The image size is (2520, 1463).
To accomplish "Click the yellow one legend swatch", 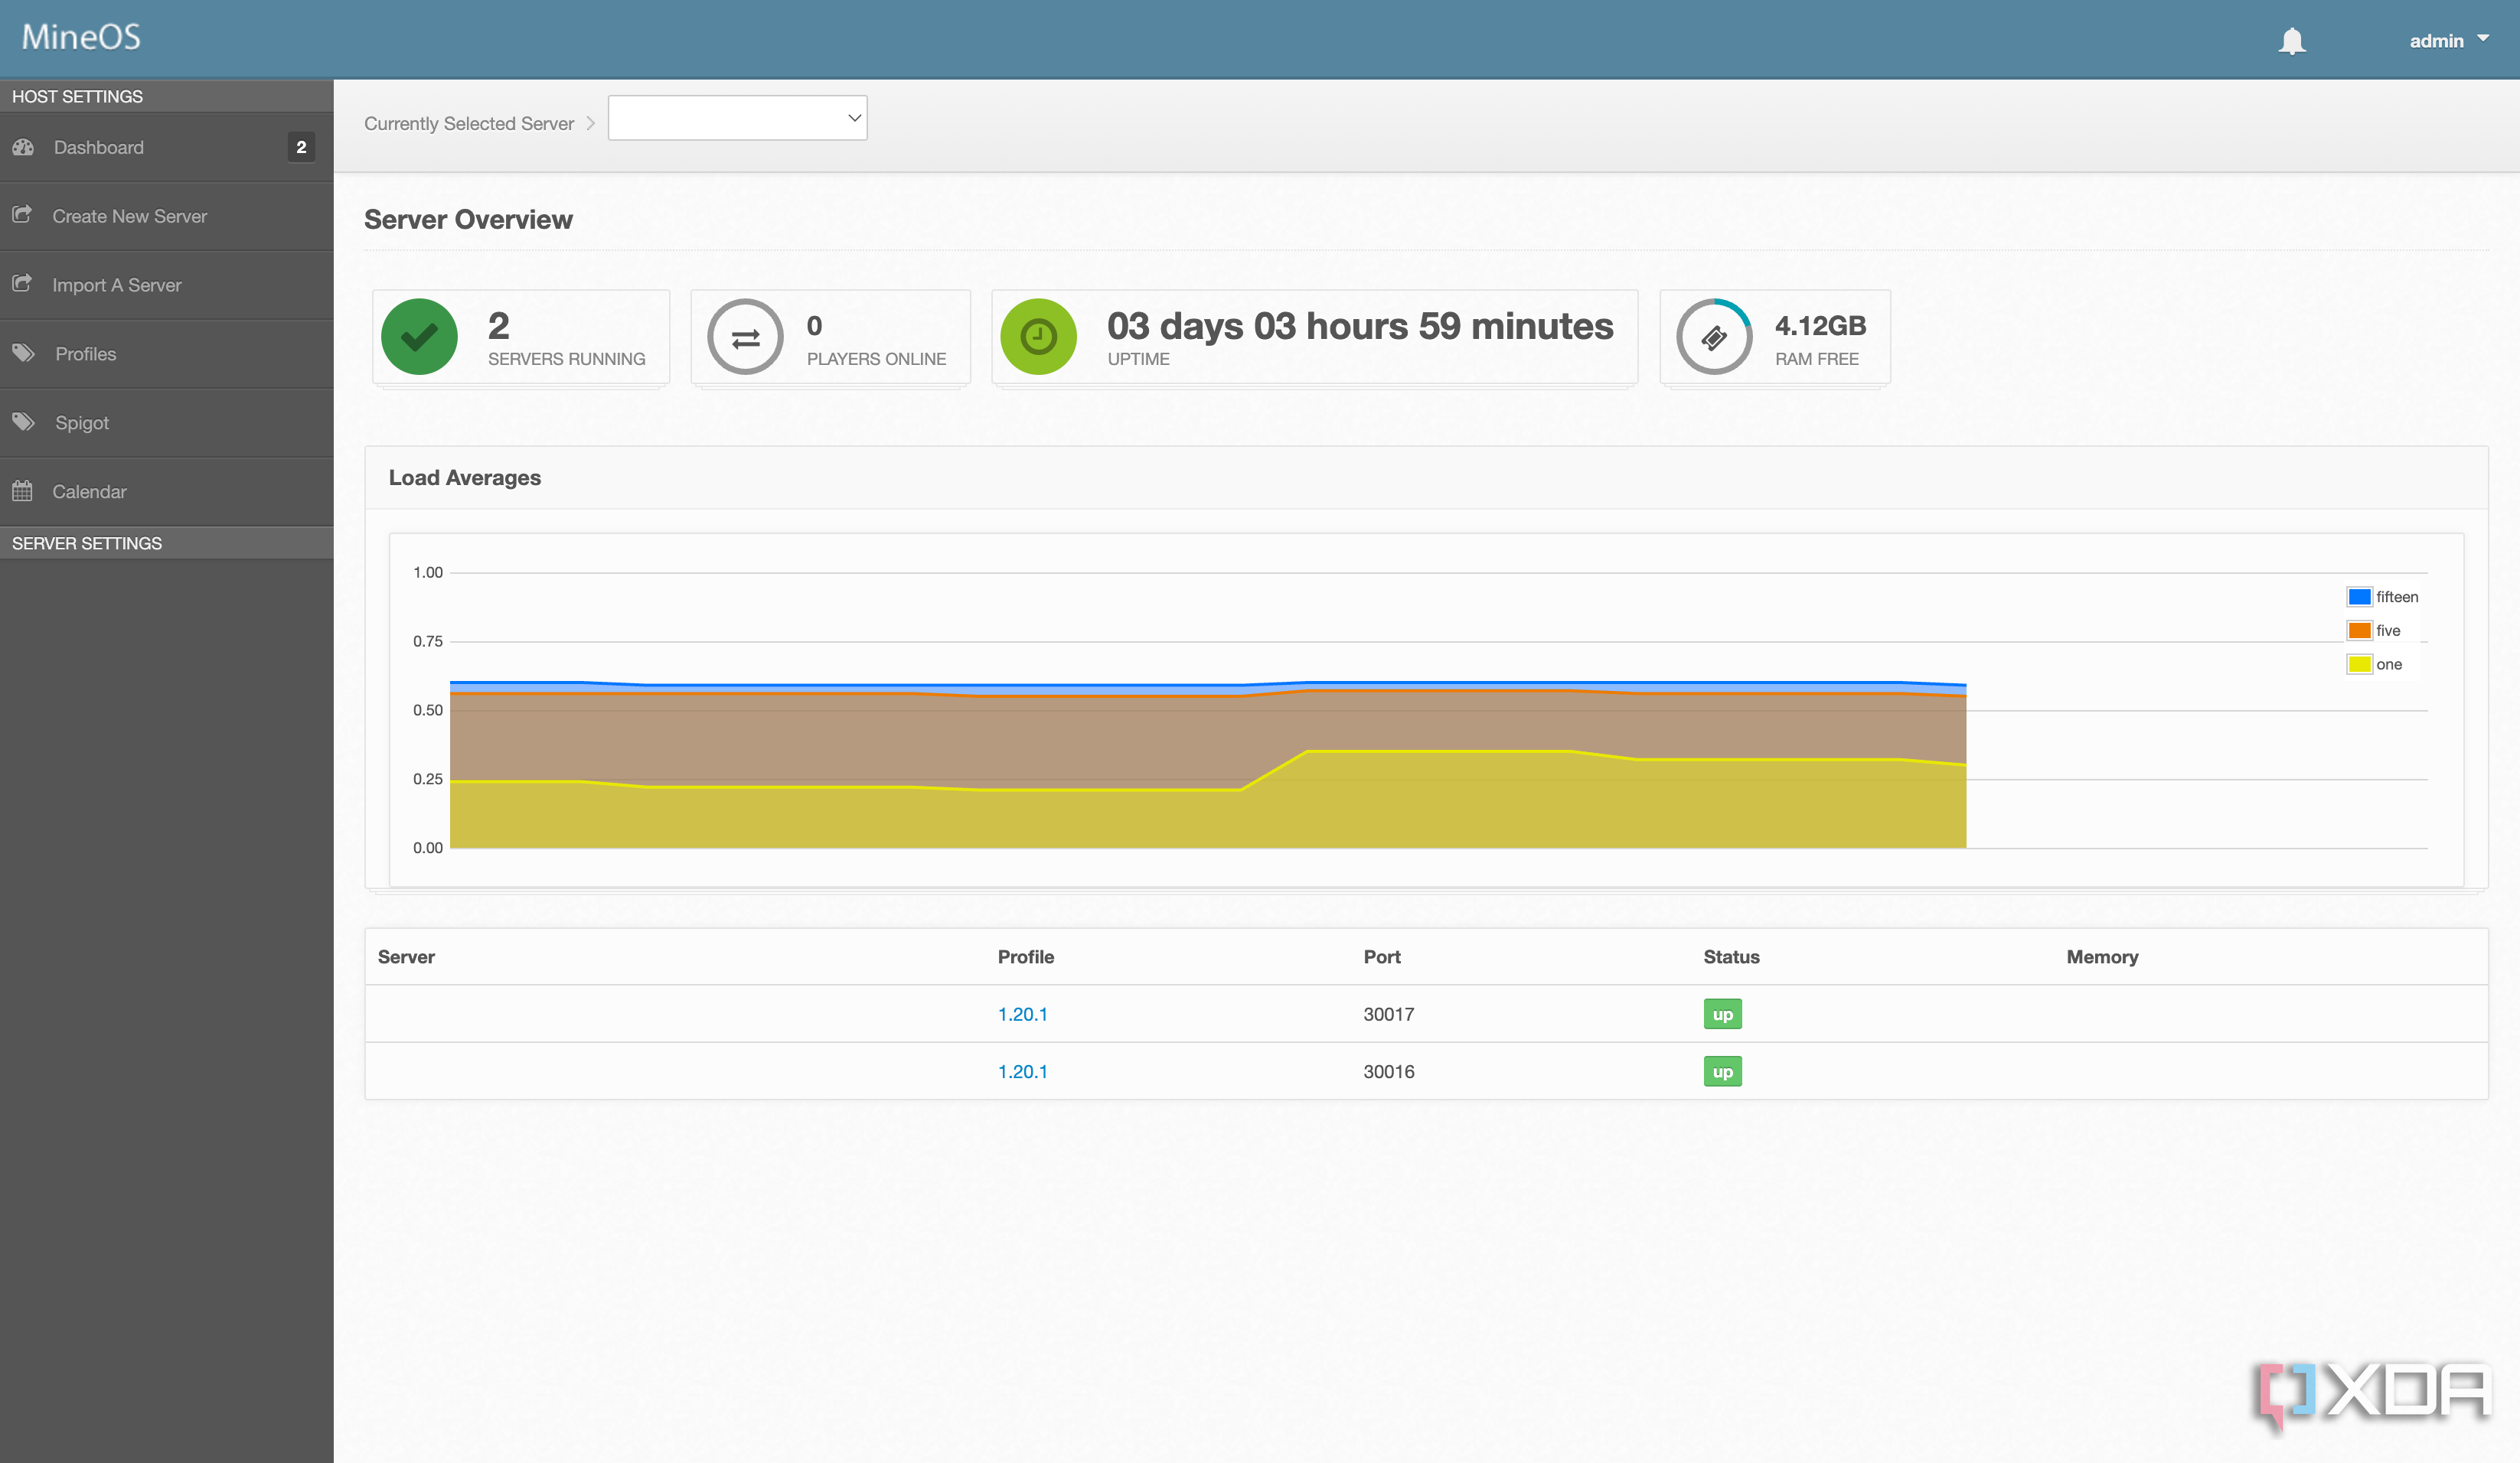I will click(2359, 664).
